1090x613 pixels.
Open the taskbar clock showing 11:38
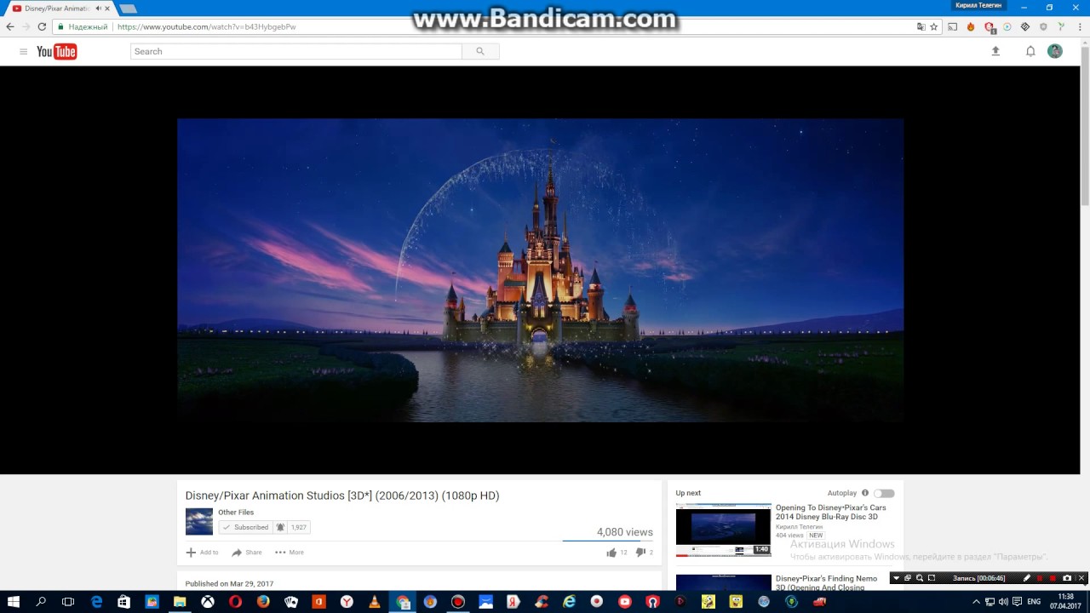pyautogui.click(x=1065, y=602)
